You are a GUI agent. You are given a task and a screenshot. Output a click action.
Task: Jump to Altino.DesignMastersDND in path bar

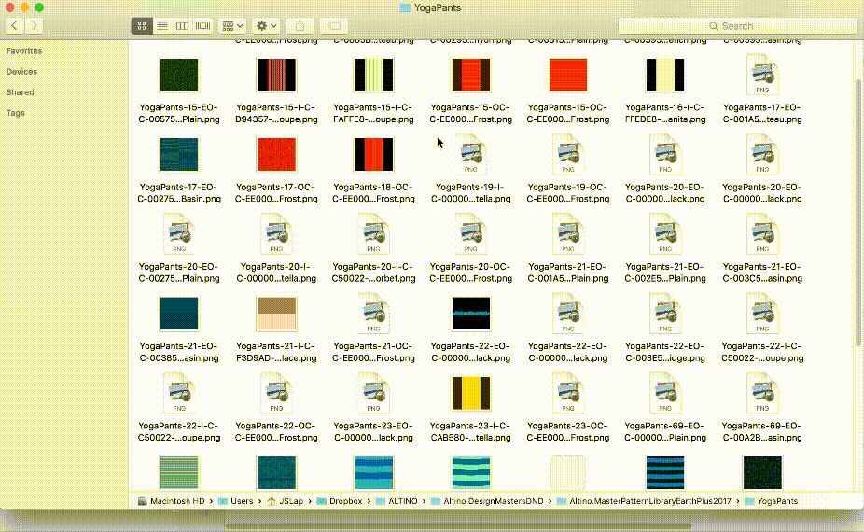(487, 501)
